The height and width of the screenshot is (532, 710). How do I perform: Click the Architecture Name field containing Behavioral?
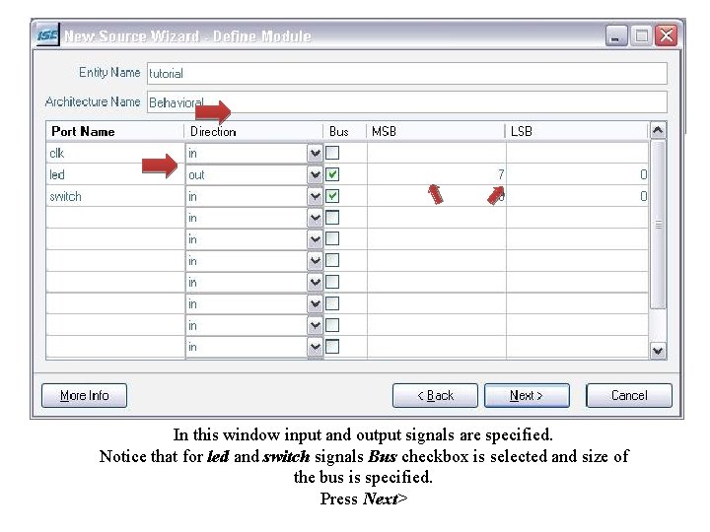point(406,102)
